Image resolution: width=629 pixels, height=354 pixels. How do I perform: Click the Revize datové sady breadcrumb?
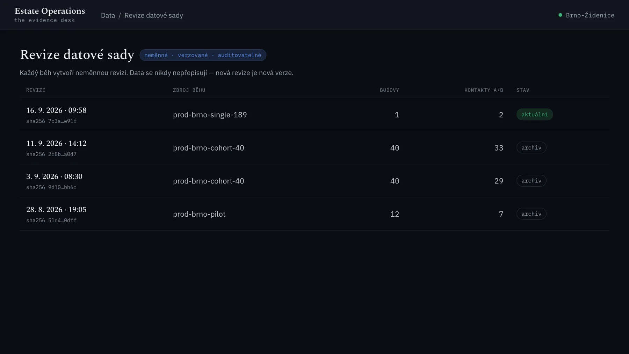pos(154,15)
